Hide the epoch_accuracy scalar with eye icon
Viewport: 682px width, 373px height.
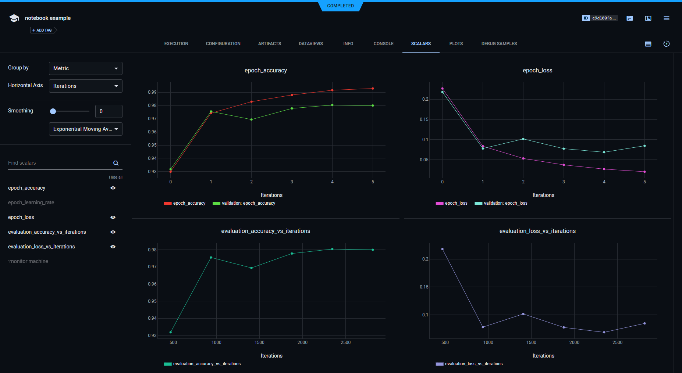[113, 188]
